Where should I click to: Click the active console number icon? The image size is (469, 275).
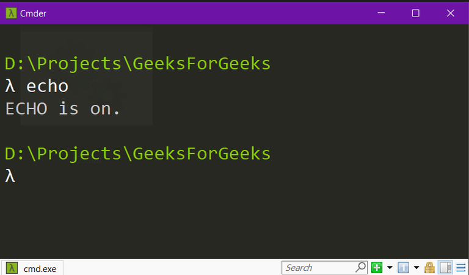(x=403, y=268)
